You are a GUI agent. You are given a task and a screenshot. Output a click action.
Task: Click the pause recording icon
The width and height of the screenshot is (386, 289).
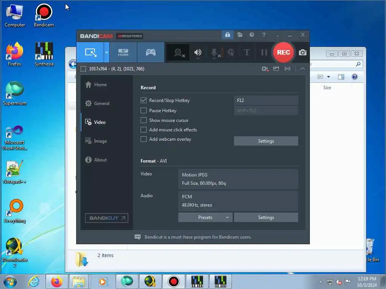[x=264, y=52]
